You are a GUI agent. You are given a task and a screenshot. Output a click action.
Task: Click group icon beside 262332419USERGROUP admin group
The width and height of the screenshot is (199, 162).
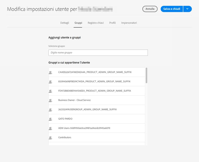(50, 110)
